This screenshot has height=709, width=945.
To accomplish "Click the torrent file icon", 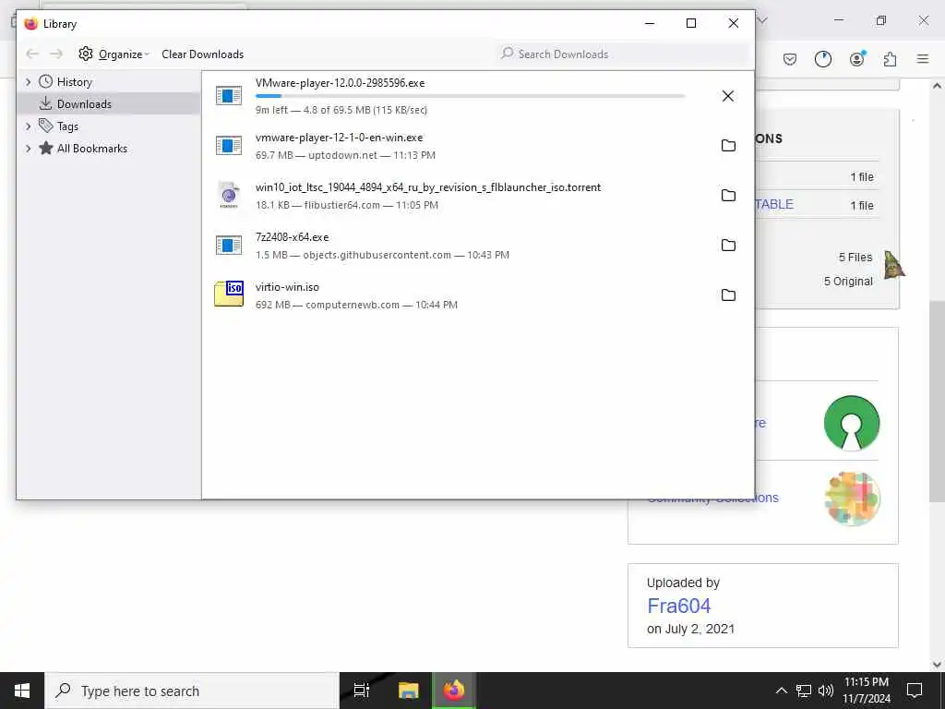I will [x=229, y=196].
